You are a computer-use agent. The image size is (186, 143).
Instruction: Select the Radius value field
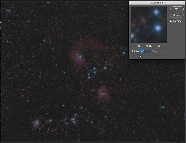[146, 51]
